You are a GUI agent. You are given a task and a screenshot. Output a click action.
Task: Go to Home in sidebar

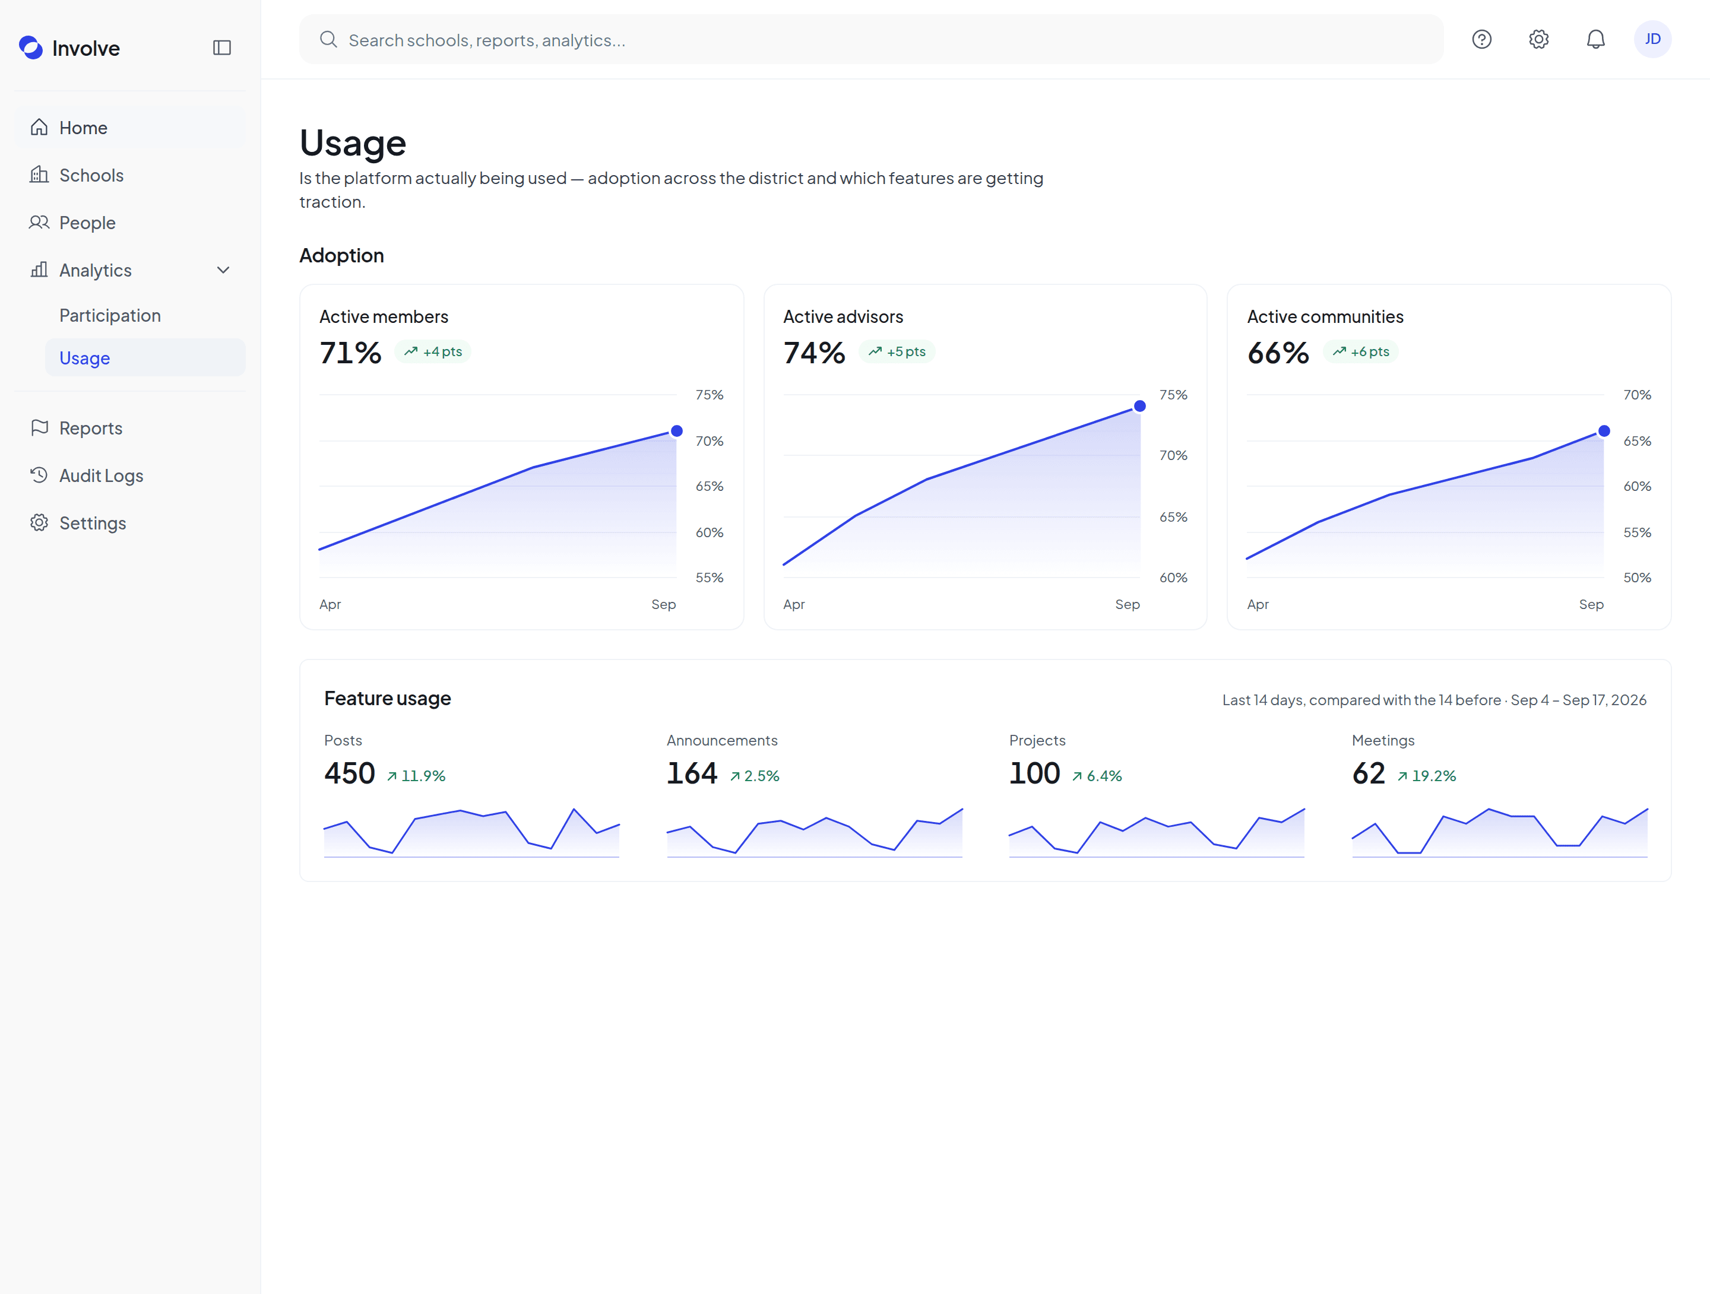(x=130, y=128)
